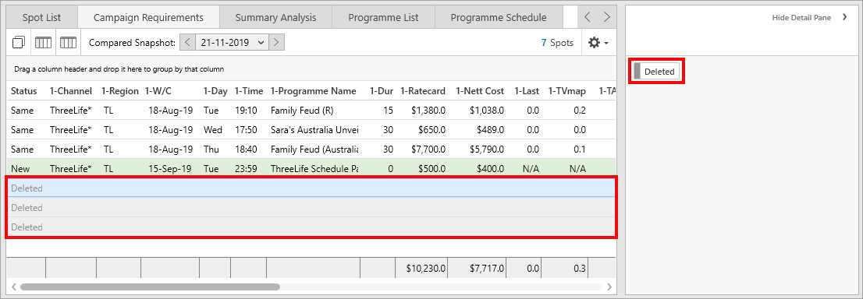Collapse pane using the Hide Detail Pane chevron
The image size is (863, 299).
[x=845, y=18]
